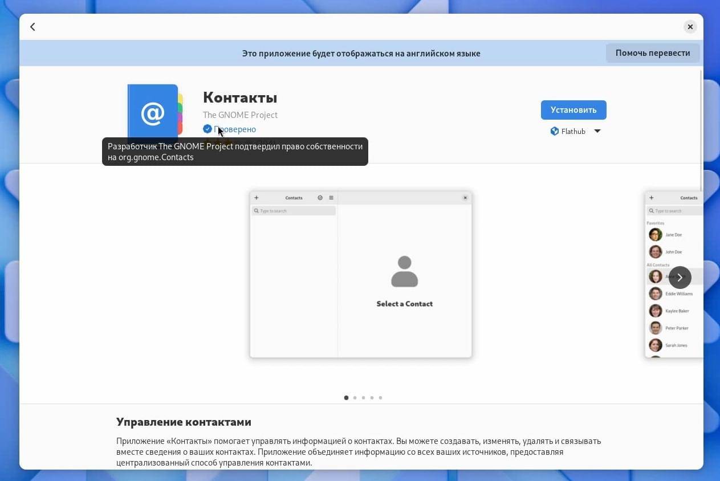Jump to the second carousel page dot
The image size is (720, 481).
click(355, 398)
